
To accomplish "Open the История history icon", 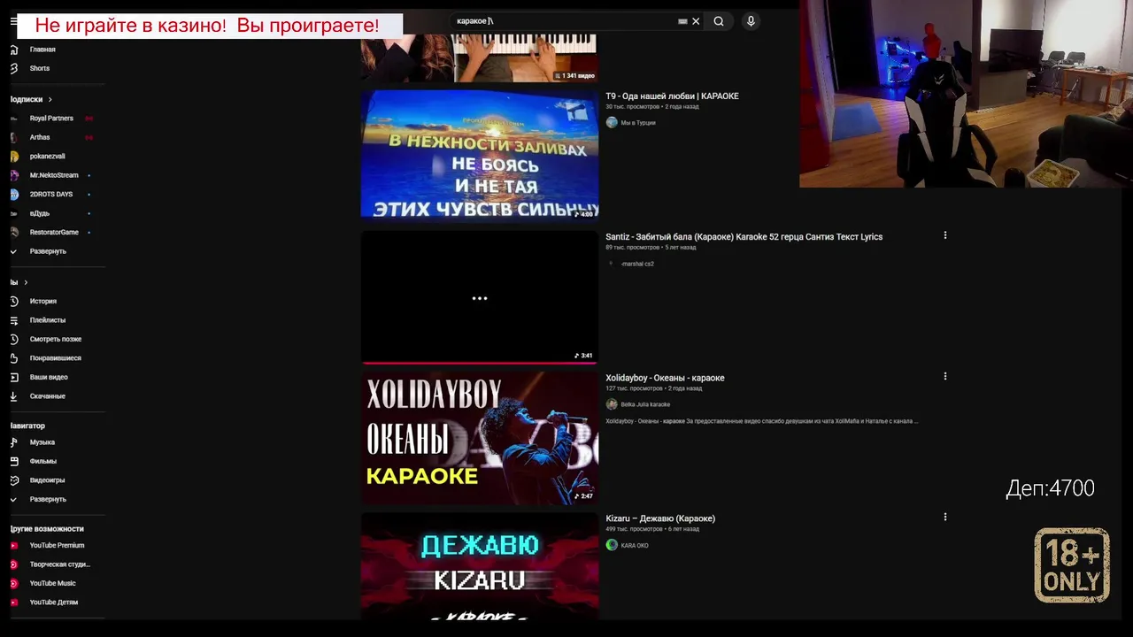I will (13, 301).
